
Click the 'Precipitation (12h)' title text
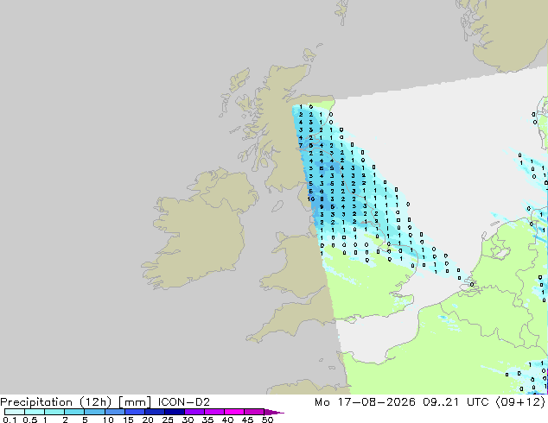(x=56, y=402)
